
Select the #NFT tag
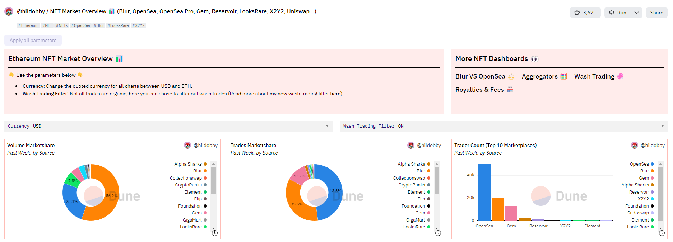click(x=47, y=25)
